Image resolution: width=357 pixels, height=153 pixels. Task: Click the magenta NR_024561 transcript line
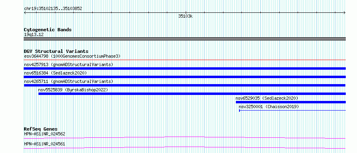[185, 147]
